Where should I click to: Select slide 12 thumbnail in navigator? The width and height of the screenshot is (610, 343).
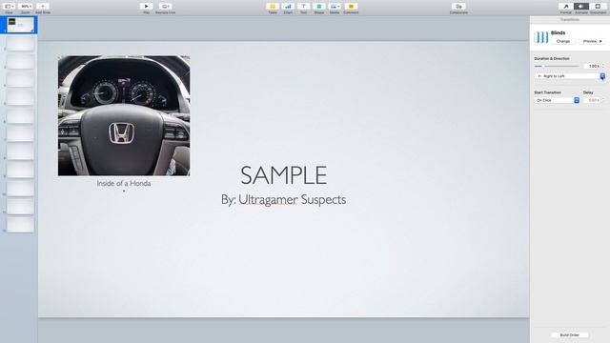coord(21,225)
